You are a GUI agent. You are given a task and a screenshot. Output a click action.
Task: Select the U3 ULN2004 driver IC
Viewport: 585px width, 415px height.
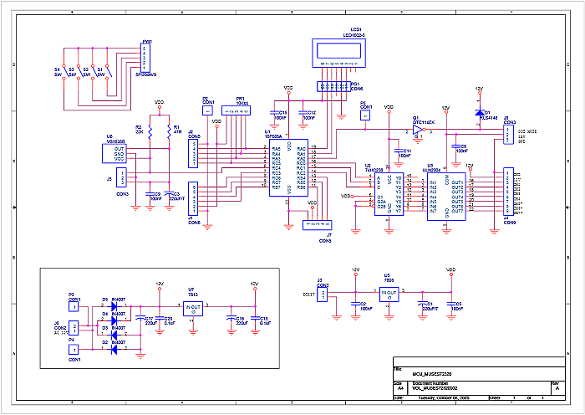[446, 192]
